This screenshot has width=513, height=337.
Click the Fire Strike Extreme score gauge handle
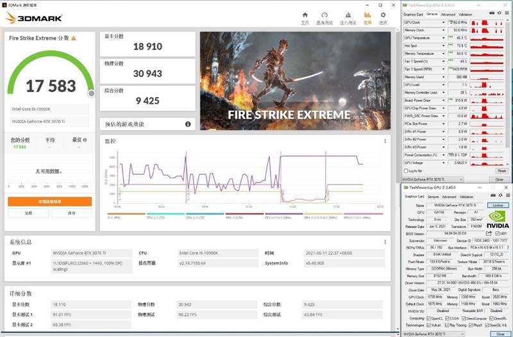(91, 93)
